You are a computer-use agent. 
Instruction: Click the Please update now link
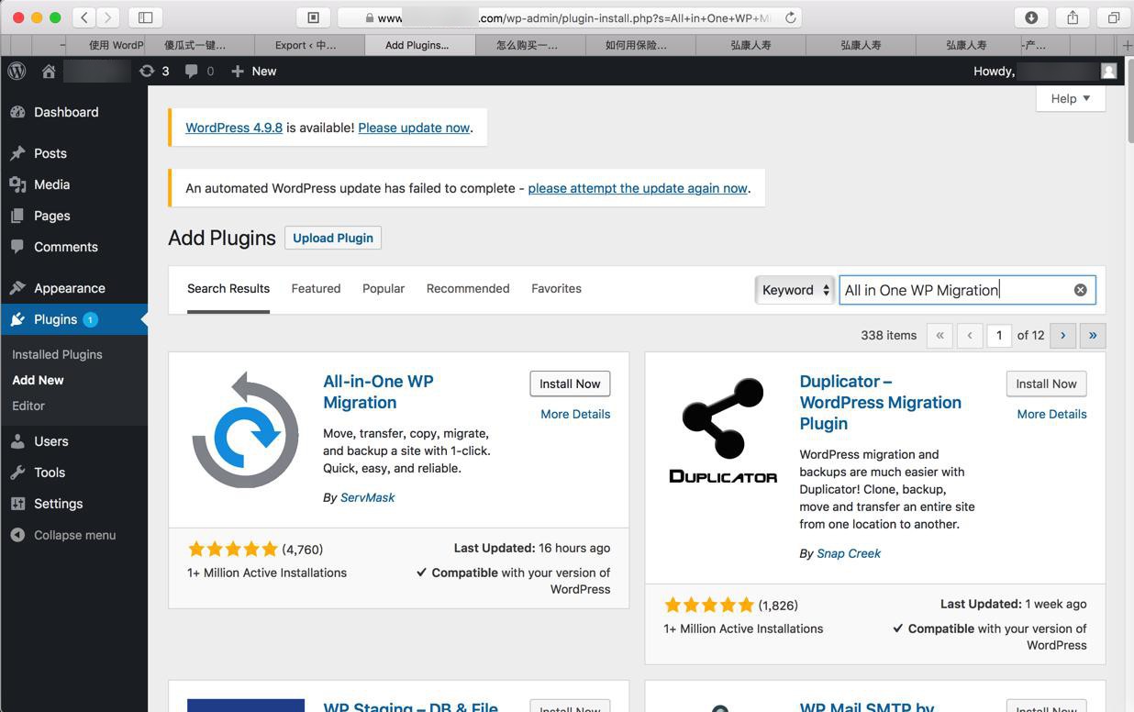click(x=414, y=128)
